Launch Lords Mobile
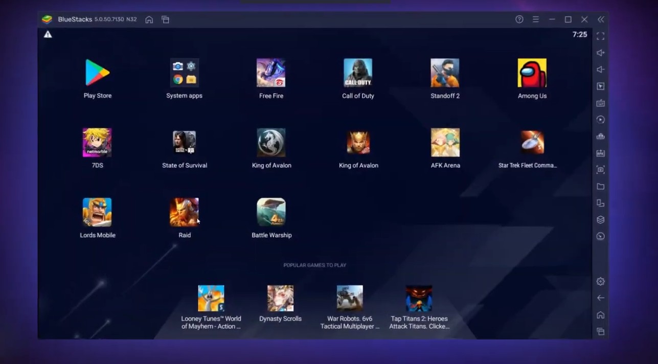658x364 pixels. [97, 212]
